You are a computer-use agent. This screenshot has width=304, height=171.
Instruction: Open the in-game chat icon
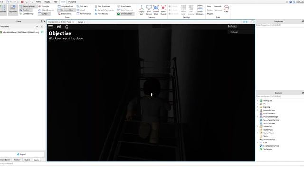click(59, 27)
